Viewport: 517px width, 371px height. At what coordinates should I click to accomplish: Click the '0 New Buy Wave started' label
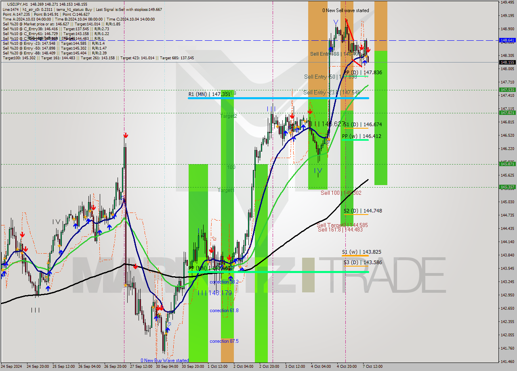pyautogui.click(x=164, y=361)
